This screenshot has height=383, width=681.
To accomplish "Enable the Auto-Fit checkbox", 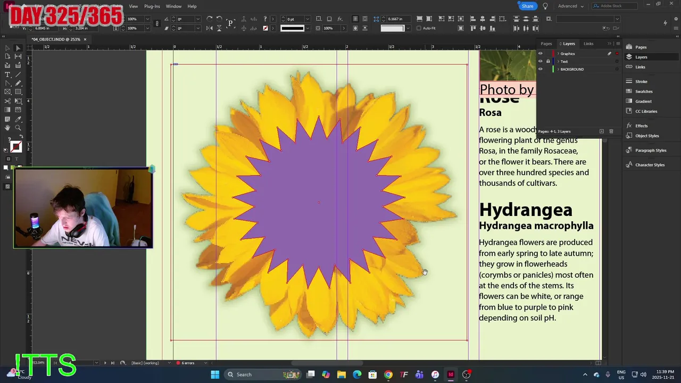I will [419, 28].
